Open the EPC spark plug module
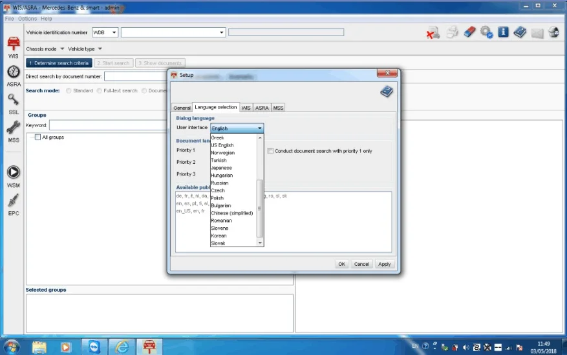This screenshot has height=355, width=567. pos(14,205)
